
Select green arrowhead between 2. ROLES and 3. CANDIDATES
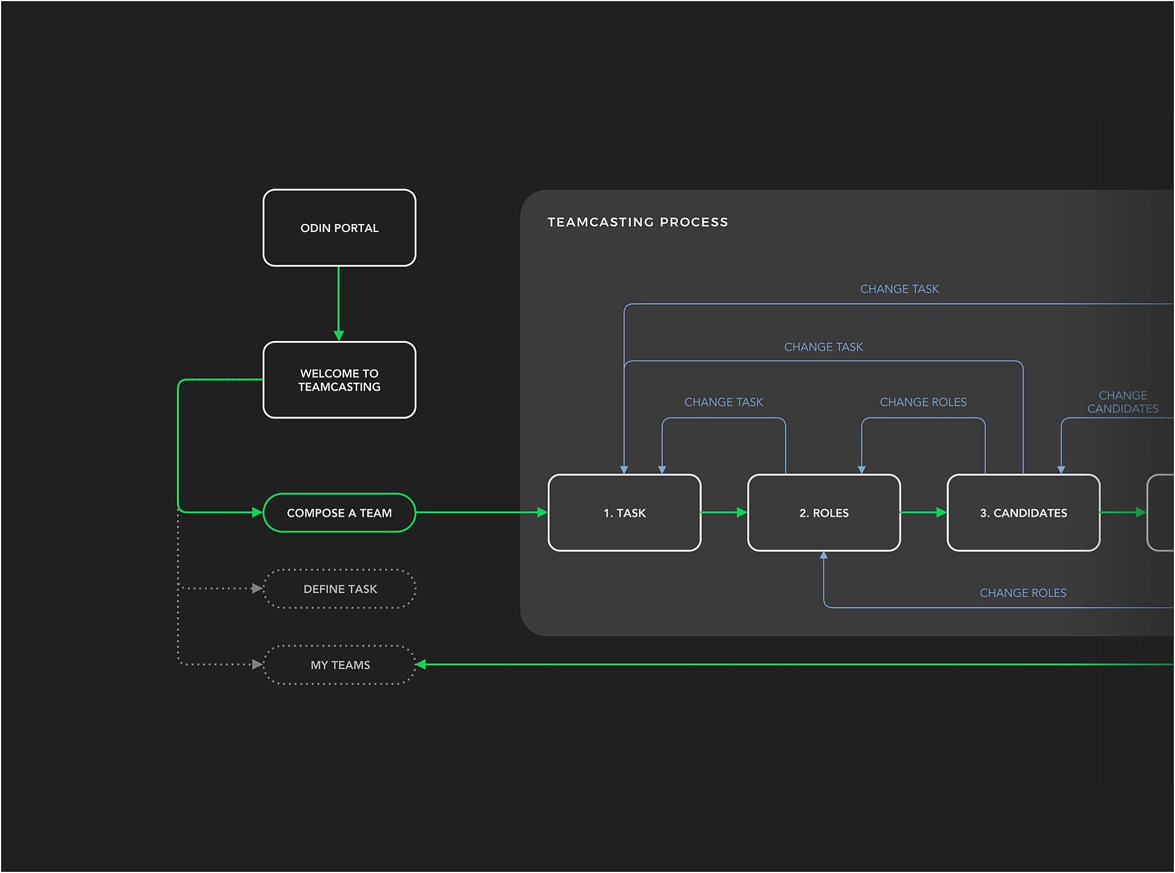pyautogui.click(x=941, y=512)
